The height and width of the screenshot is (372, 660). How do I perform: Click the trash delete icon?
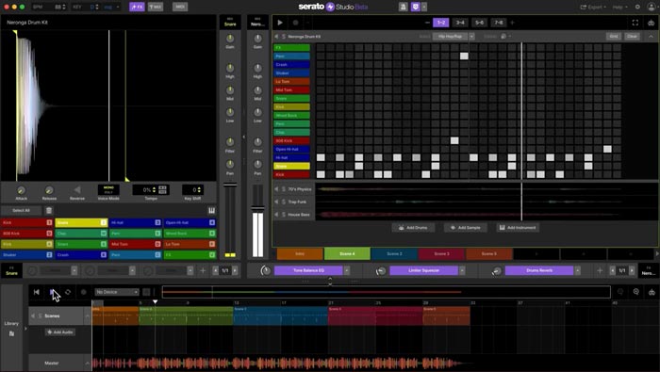pyautogui.click(x=49, y=210)
